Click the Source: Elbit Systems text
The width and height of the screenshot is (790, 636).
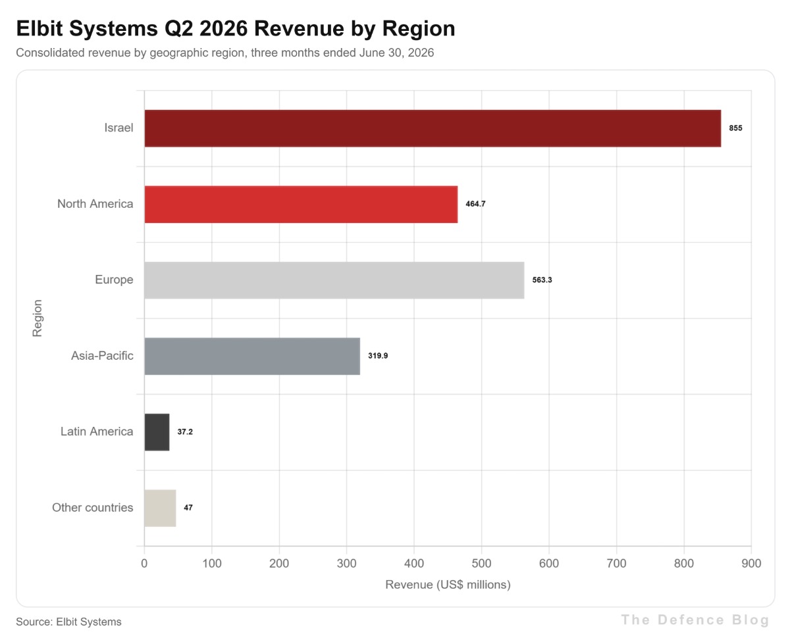click(69, 622)
